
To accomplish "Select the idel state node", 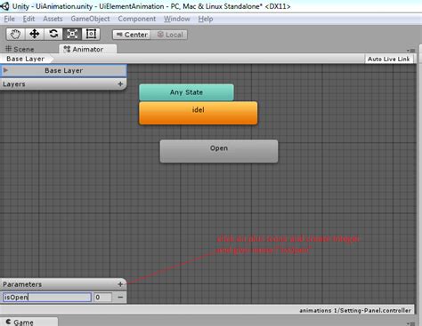I will pos(199,113).
